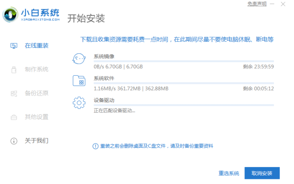294x184 pixels.
Task: Click the 系统镜像 face icon
Action: click(79, 59)
